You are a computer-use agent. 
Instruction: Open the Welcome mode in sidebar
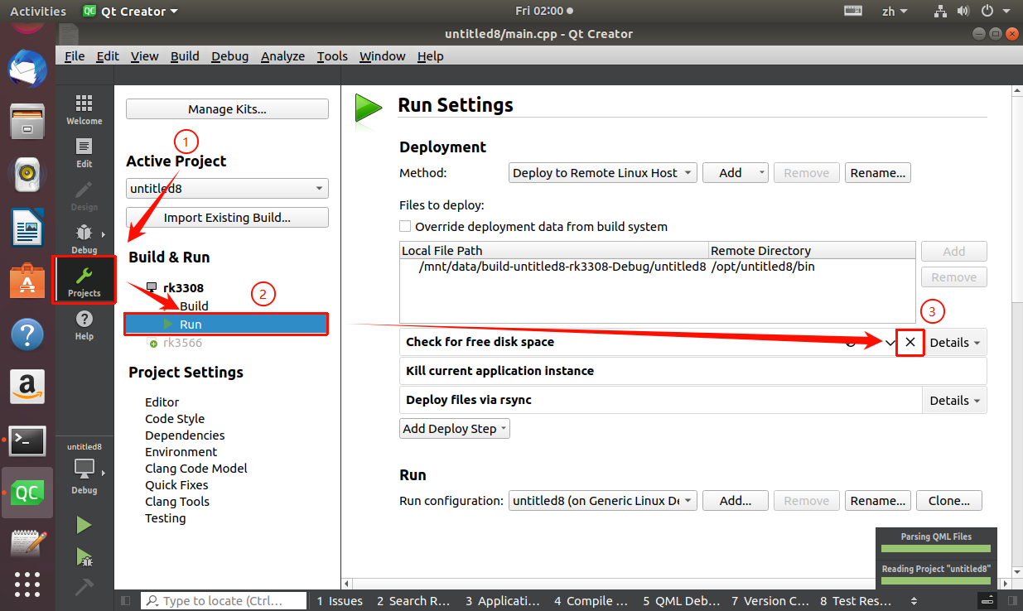(84, 109)
